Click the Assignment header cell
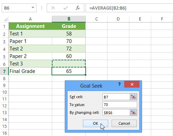 click(x=30, y=26)
